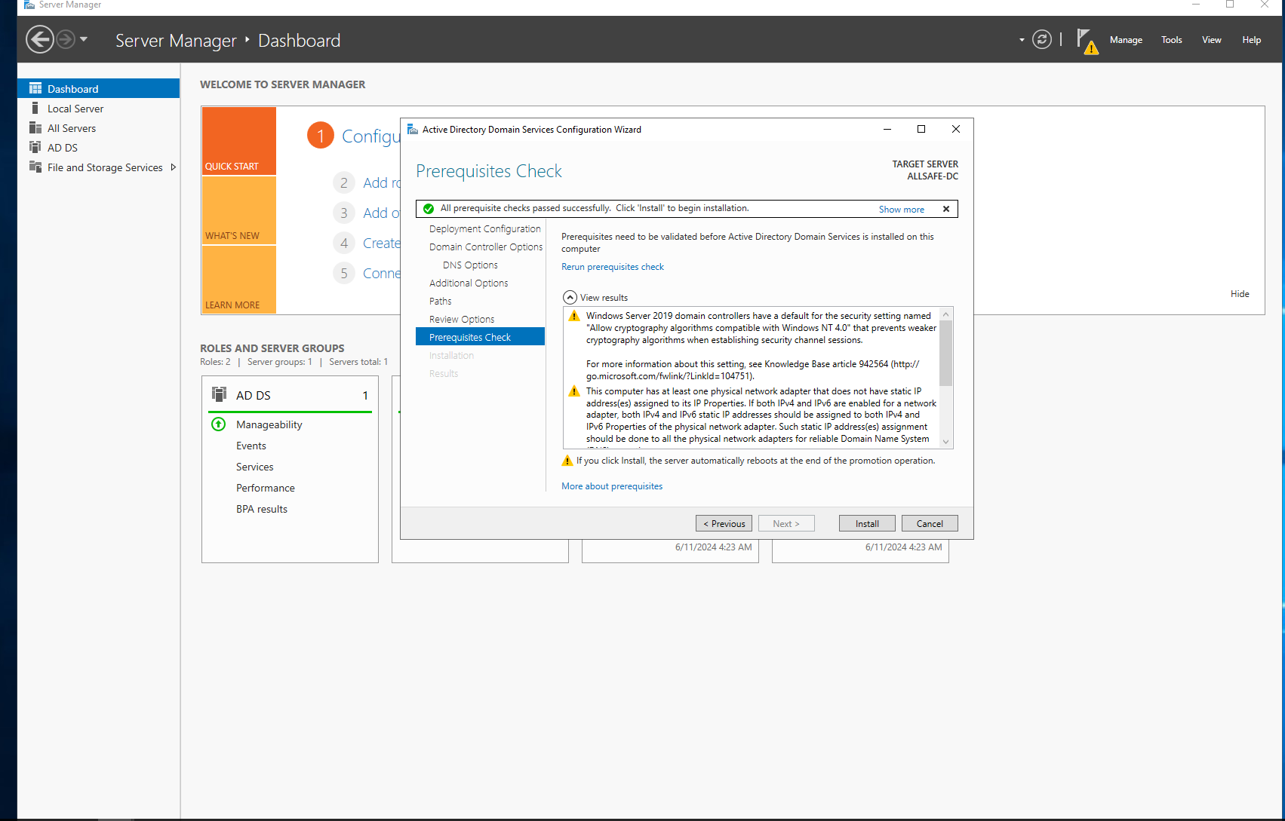Refresh the Server Manager dashboard
This screenshot has width=1285, height=821.
[x=1042, y=39]
